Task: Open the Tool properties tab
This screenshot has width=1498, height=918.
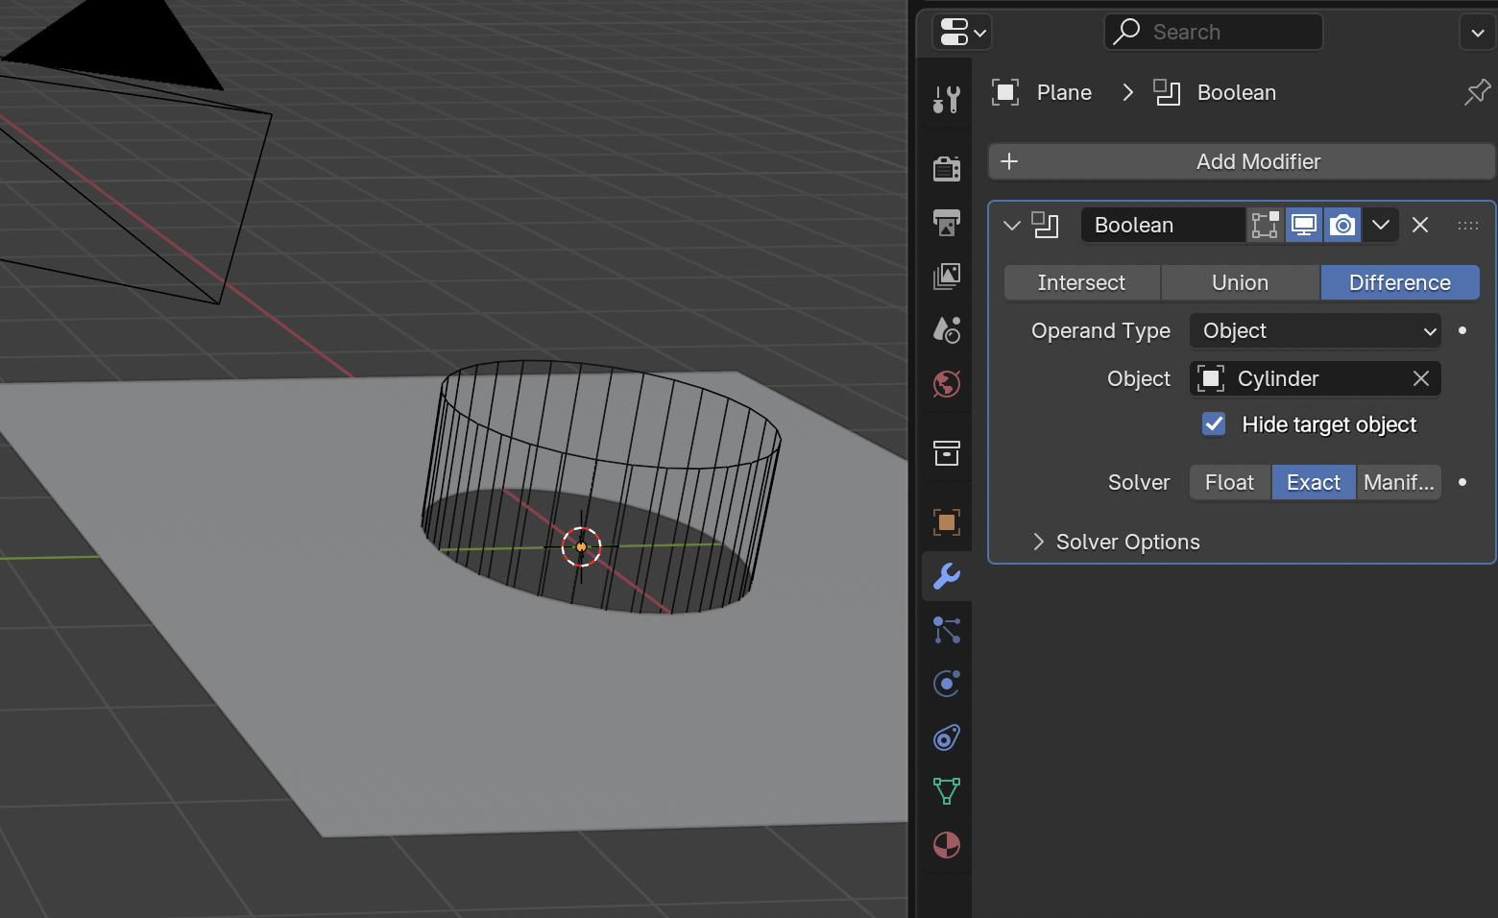Action: (x=946, y=99)
